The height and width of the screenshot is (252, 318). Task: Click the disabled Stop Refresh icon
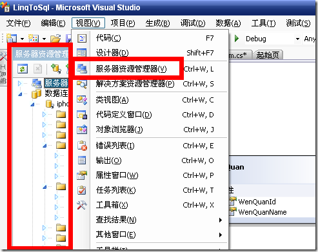tap(37, 69)
